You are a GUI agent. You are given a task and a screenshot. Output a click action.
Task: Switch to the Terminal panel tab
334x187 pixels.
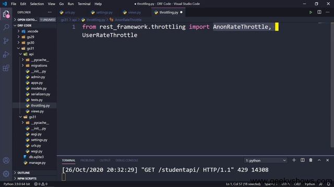coord(68,161)
